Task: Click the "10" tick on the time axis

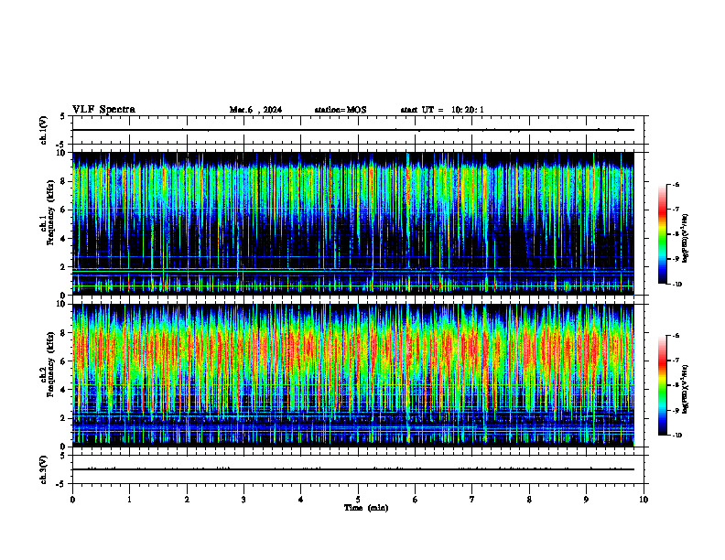Action: pos(644,500)
